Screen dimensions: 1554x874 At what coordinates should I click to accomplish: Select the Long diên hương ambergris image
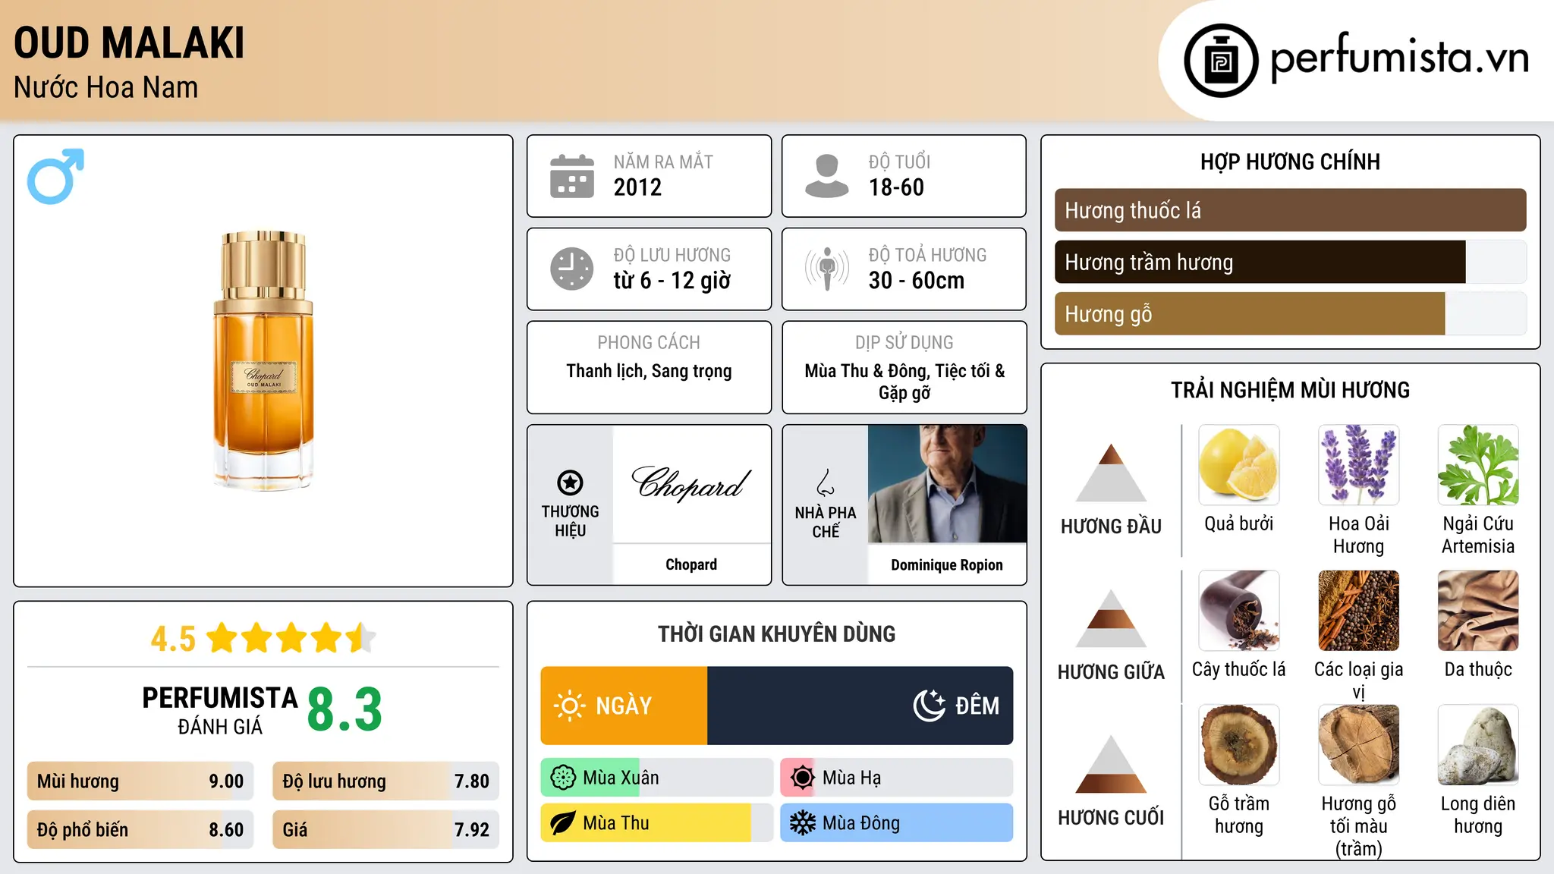click(1478, 745)
